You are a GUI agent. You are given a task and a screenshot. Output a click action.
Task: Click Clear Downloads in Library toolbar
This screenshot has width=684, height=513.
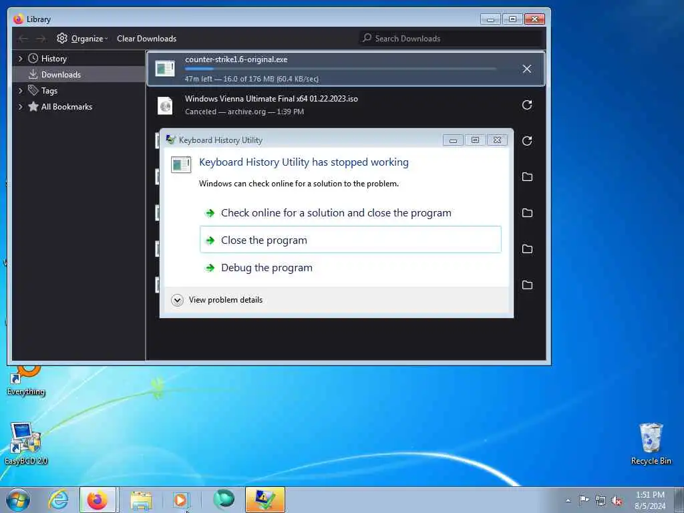click(146, 38)
